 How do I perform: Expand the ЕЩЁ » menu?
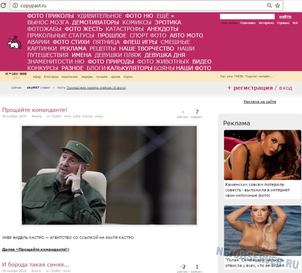[x=165, y=16]
